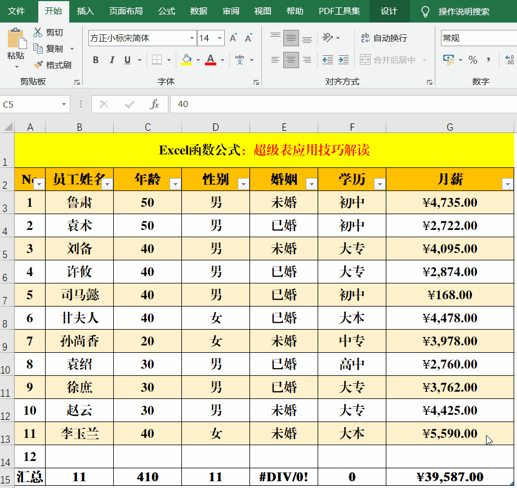Image resolution: width=517 pixels, height=488 pixels.
Task: Toggle Italic formatting
Action: pos(112,60)
